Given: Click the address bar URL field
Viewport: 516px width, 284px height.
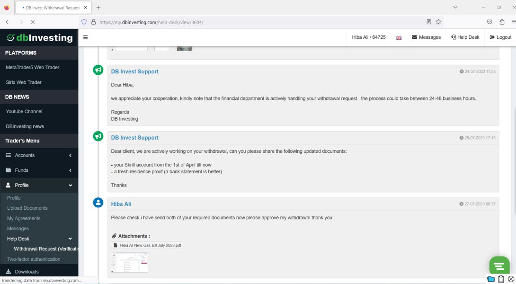Looking at the screenshot, I should click(260, 22).
